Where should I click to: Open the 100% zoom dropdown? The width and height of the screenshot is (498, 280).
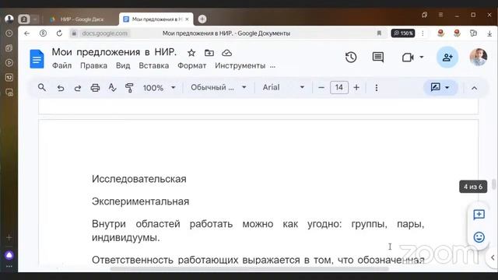159,88
